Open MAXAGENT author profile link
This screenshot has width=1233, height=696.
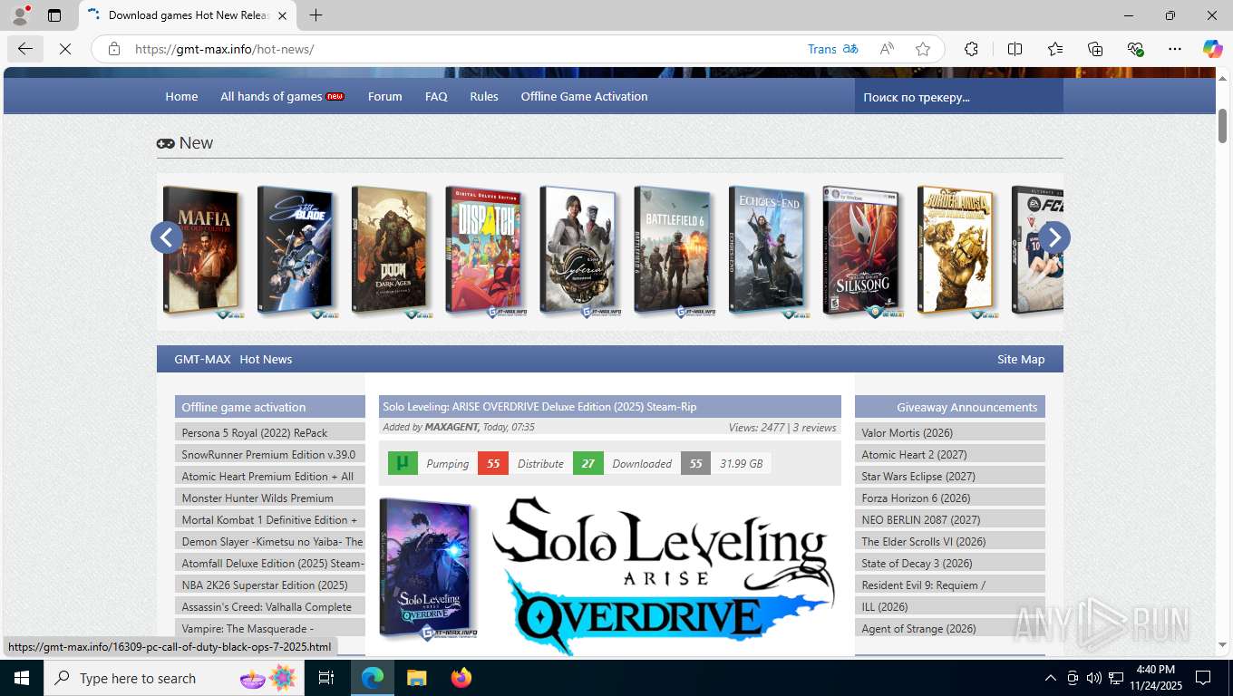(451, 427)
